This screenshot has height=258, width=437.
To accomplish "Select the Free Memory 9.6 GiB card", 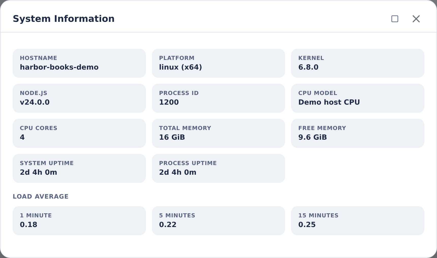I will pos(358,133).
